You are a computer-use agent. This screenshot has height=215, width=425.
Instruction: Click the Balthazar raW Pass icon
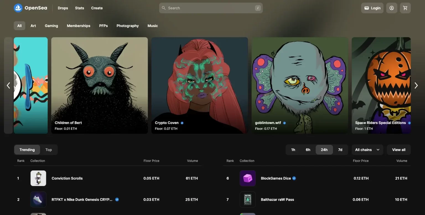(x=247, y=200)
